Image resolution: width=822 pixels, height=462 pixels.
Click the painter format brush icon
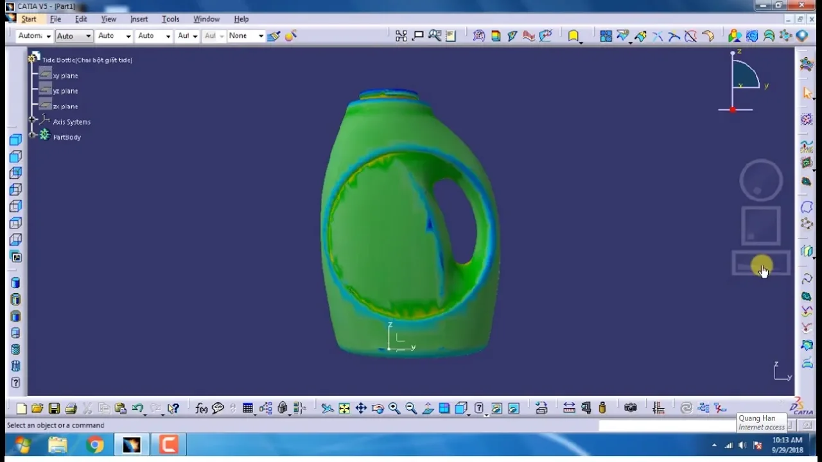[274, 36]
